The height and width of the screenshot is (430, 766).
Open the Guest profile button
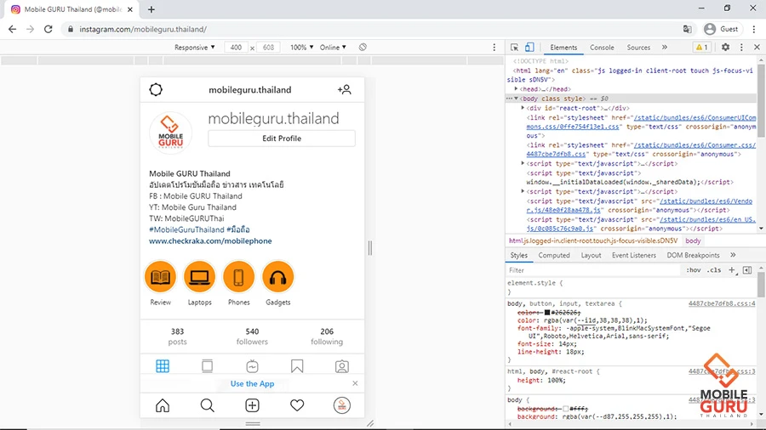(x=722, y=29)
